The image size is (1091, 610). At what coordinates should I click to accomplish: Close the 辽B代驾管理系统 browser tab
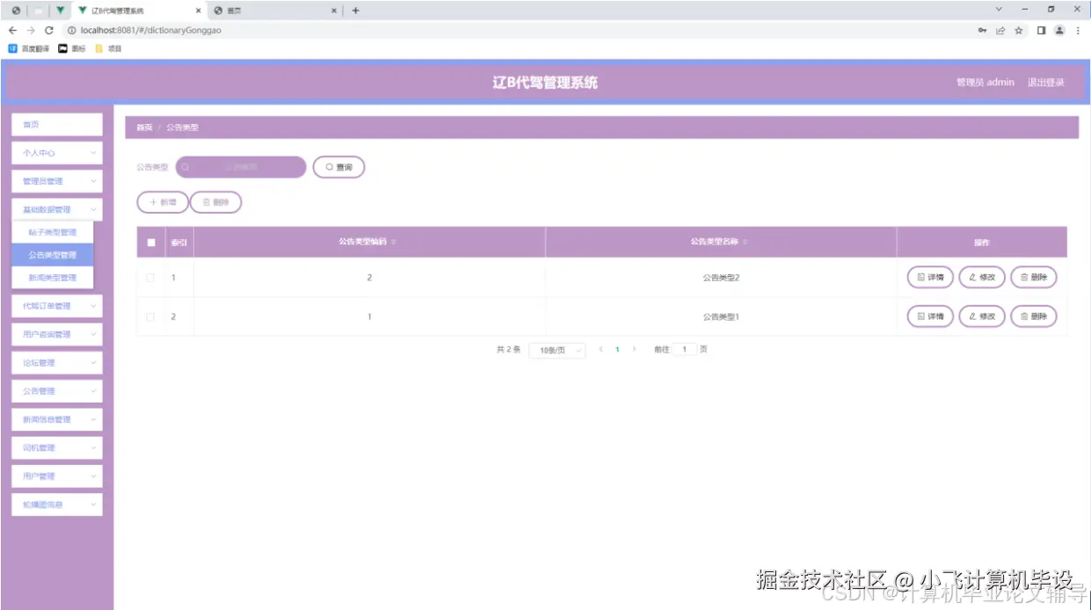(197, 11)
